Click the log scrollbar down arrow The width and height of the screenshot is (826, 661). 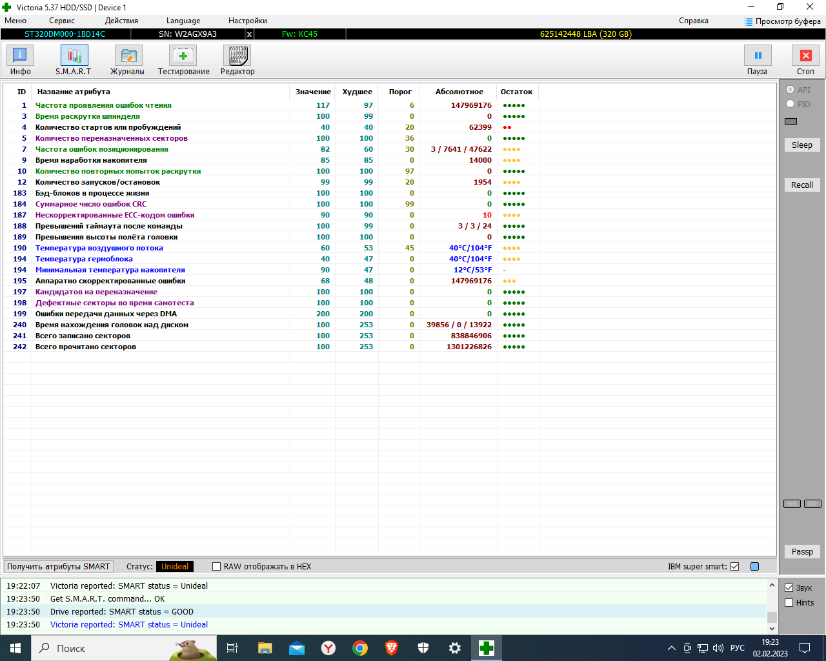772,628
